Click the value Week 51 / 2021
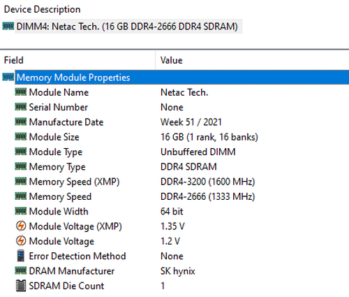This screenshot has height=297, width=349. (191, 122)
